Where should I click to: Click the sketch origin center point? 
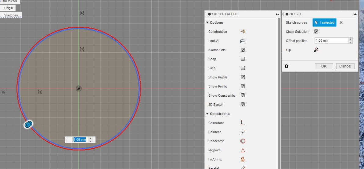(79, 88)
